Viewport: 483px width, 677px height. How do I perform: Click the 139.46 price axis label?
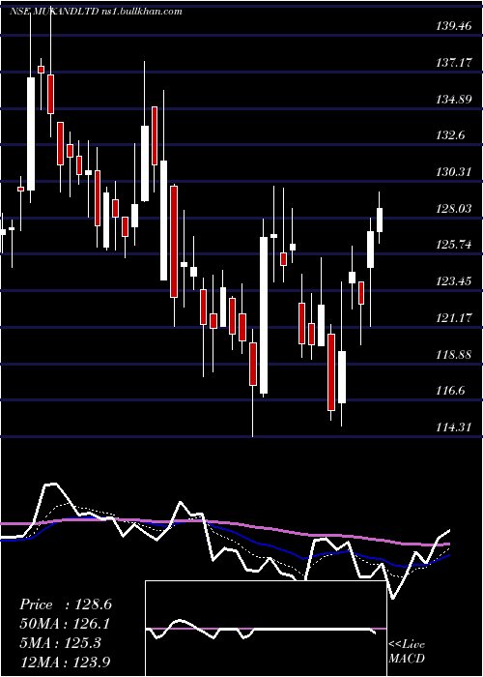(454, 26)
